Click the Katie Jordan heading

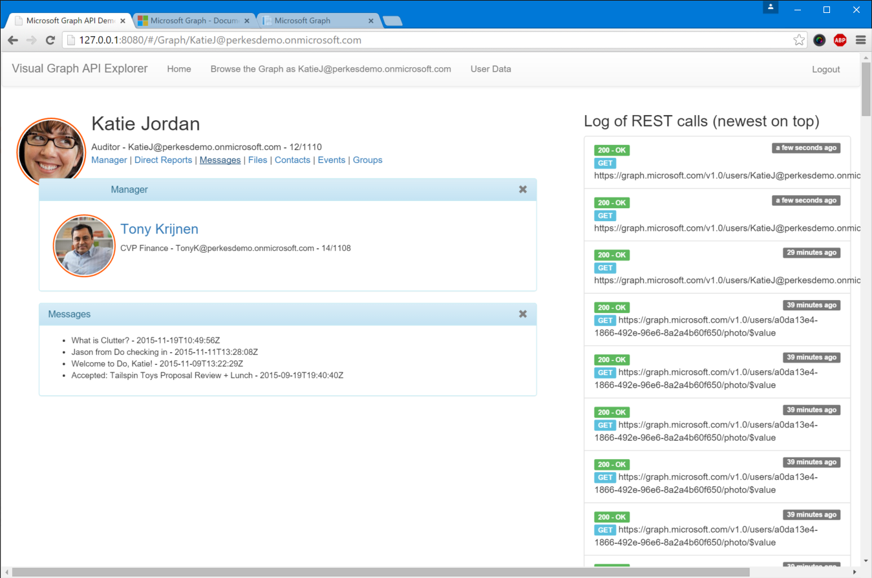coord(146,123)
